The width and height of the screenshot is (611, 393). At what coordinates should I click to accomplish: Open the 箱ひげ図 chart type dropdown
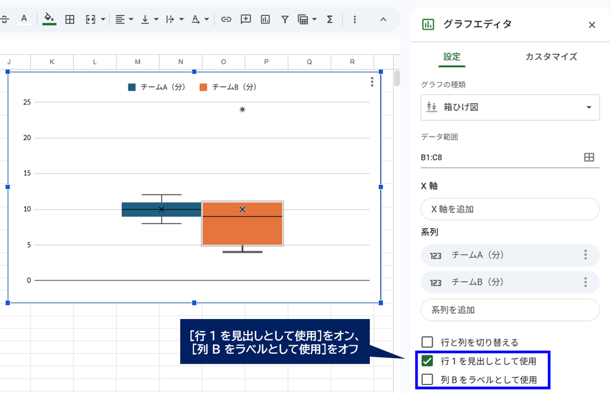click(x=510, y=107)
